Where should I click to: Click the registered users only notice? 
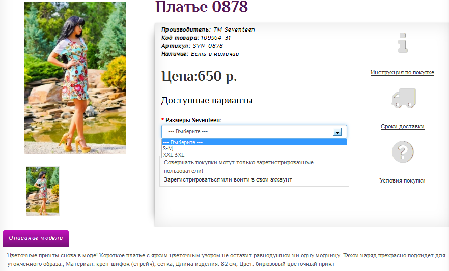(239, 167)
